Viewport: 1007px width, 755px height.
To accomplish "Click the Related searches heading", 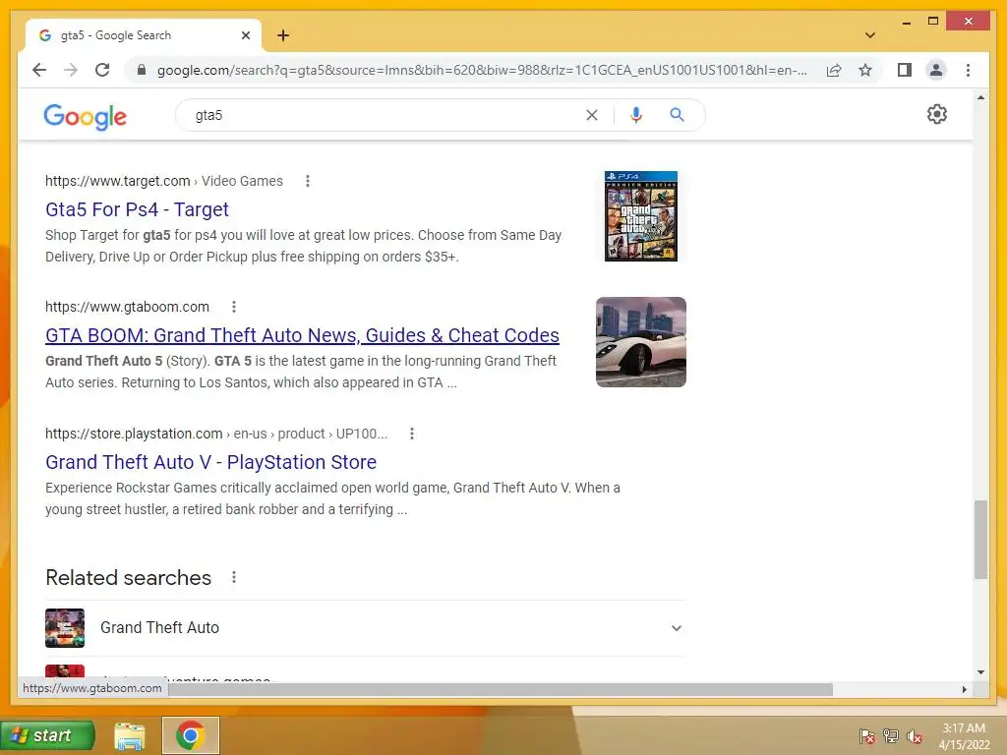I will (129, 578).
